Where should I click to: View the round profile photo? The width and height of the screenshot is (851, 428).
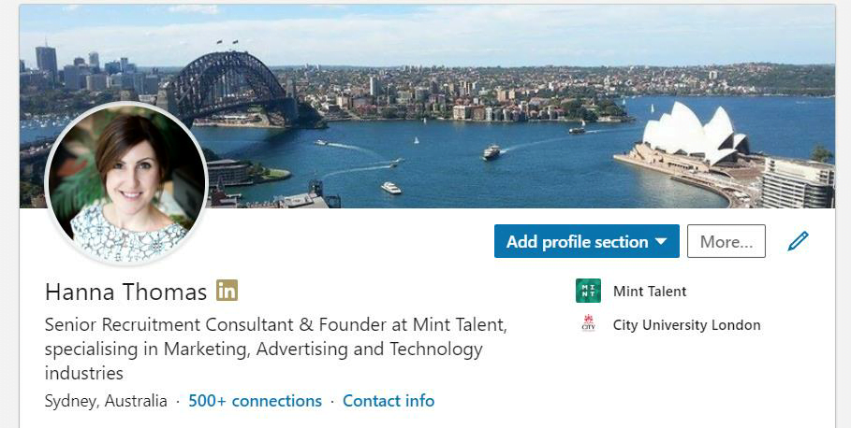tap(125, 183)
